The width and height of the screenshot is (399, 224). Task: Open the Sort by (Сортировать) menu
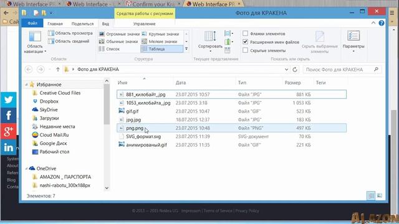click(x=210, y=42)
